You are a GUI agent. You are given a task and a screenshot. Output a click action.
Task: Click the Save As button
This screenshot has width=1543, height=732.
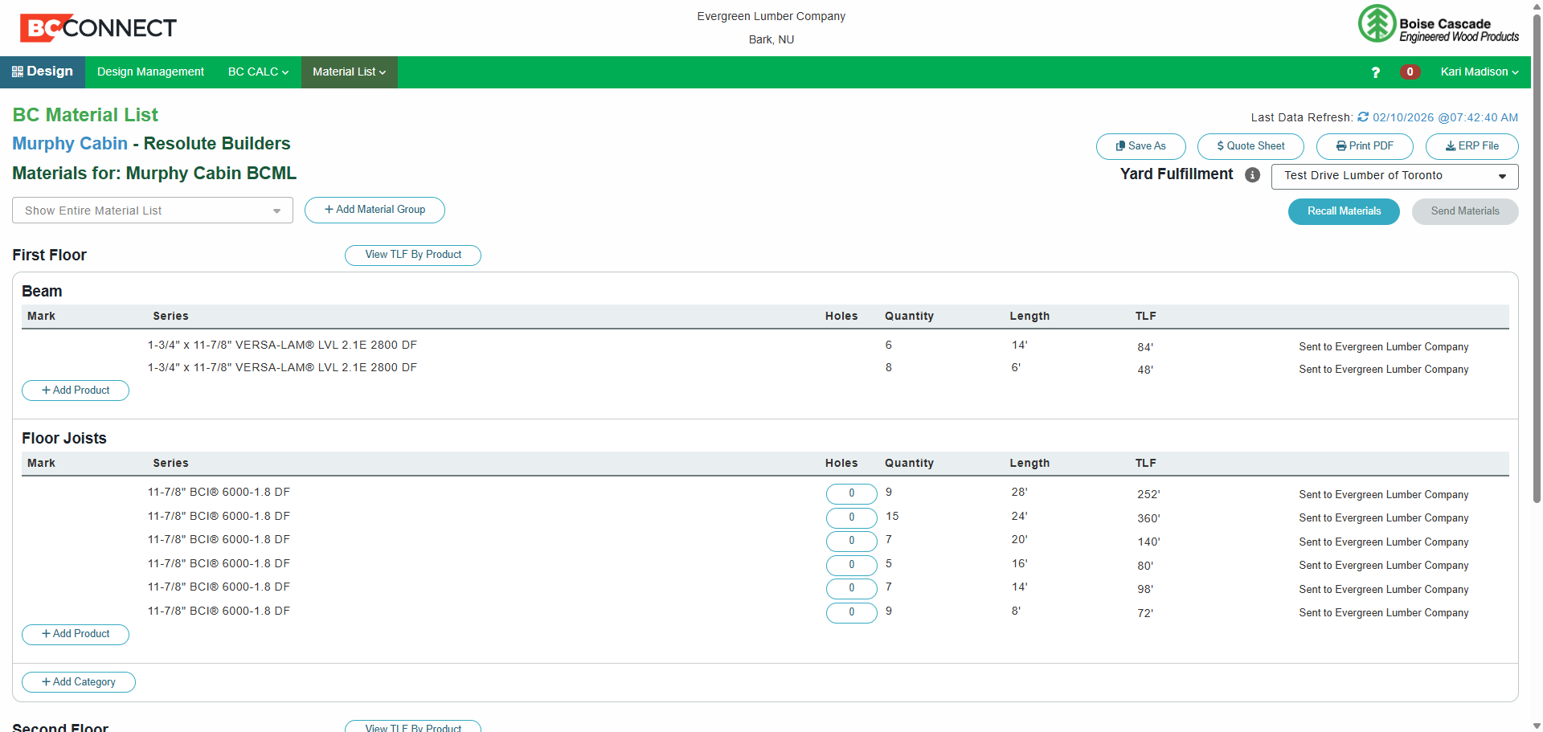(x=1140, y=146)
